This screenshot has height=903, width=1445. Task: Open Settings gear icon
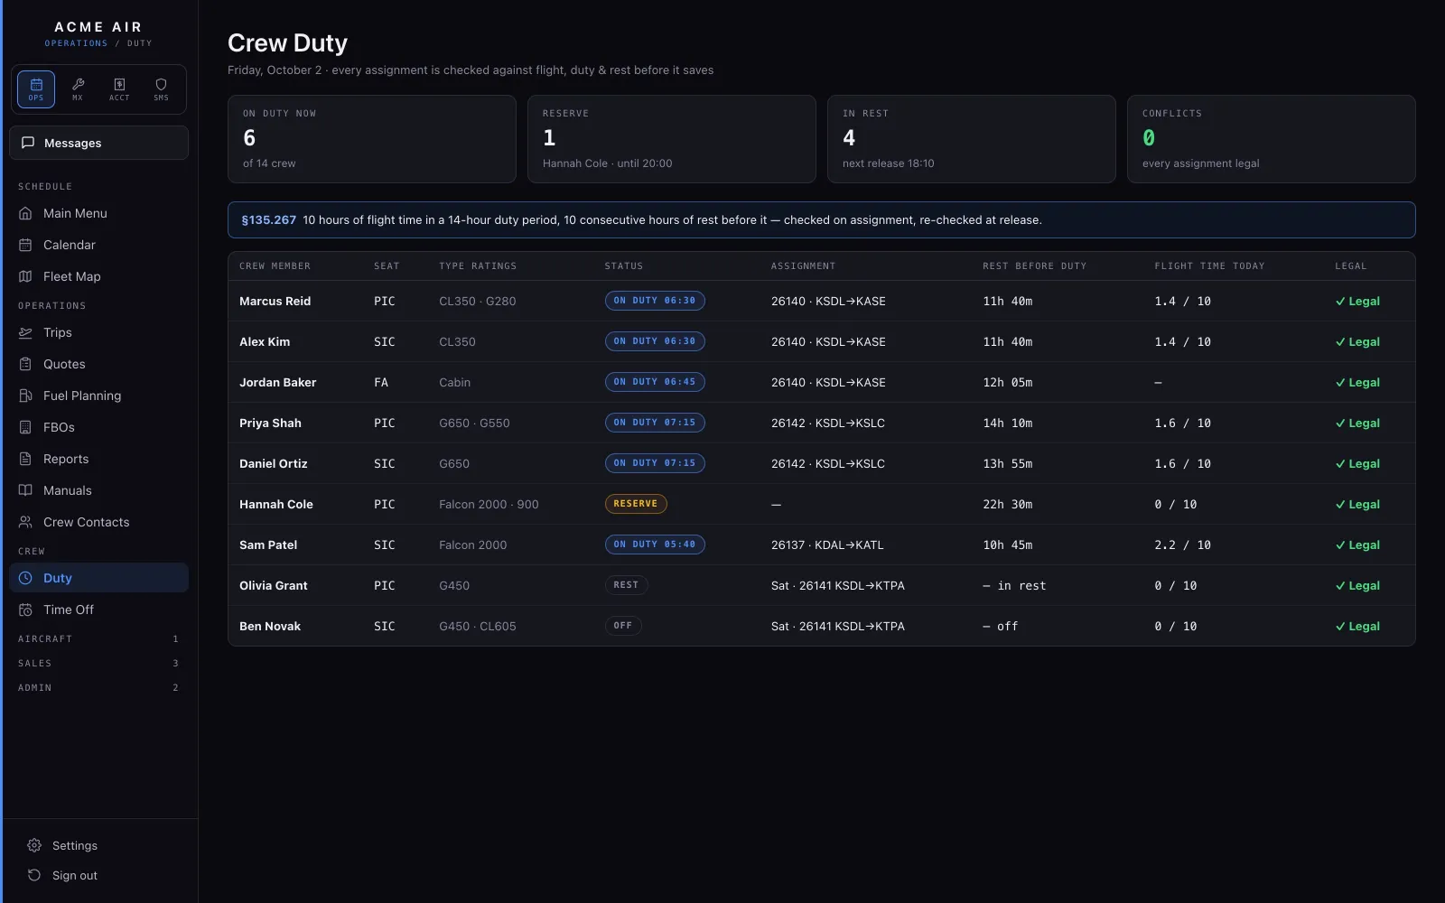pos(34,845)
